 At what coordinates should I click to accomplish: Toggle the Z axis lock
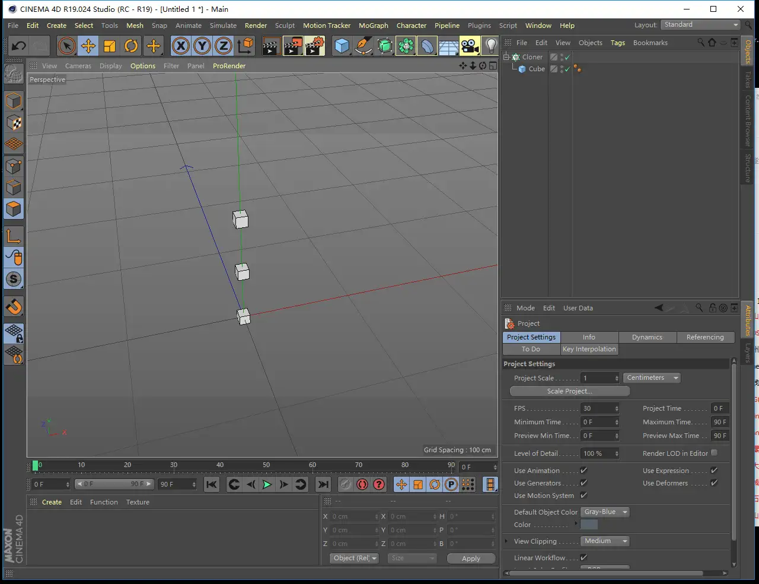click(224, 46)
